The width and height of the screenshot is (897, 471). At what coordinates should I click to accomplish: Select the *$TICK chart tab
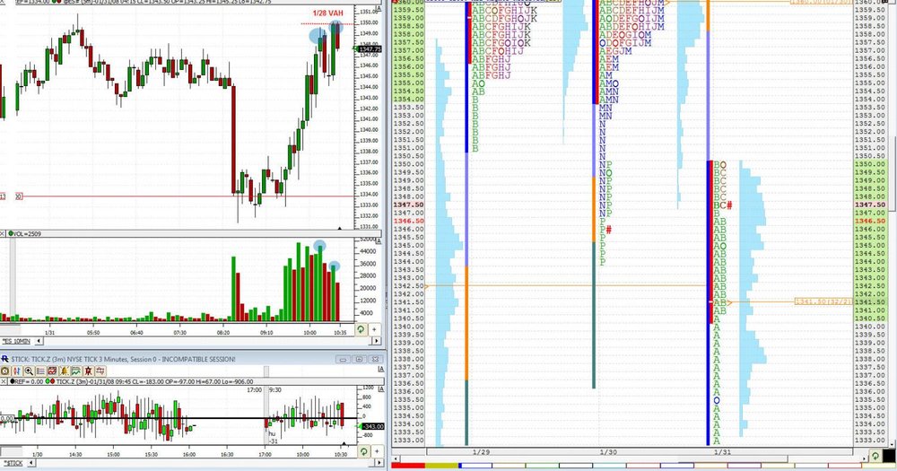click(13, 463)
